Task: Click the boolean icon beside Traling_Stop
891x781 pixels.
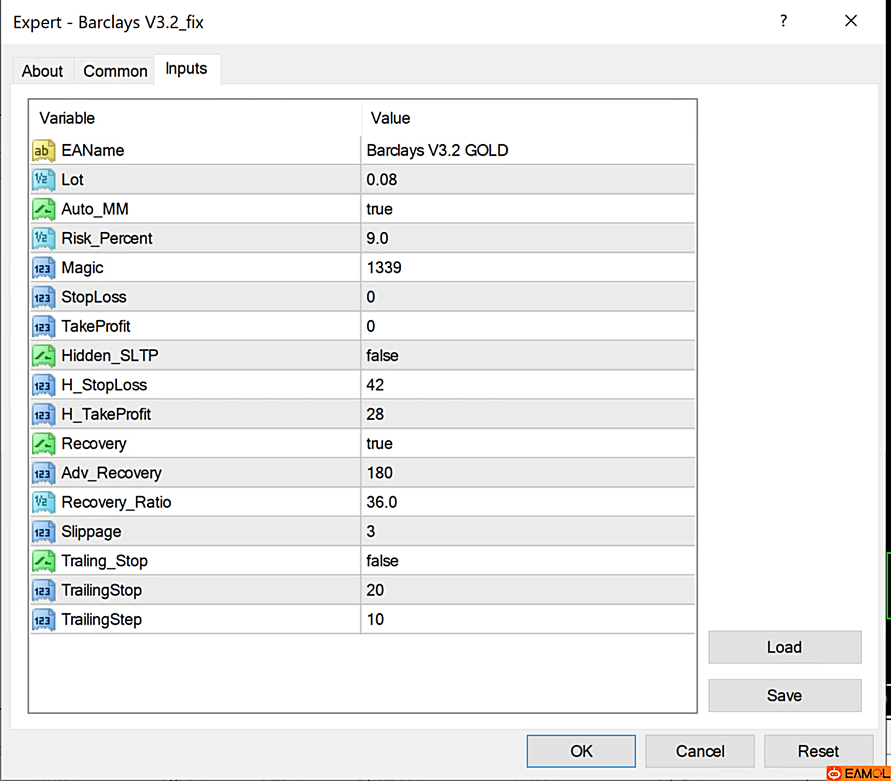Action: coord(43,561)
